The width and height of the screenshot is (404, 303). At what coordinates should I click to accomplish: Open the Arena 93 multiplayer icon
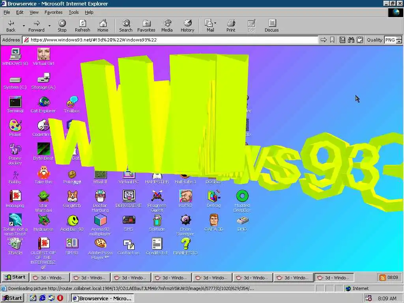(100, 225)
